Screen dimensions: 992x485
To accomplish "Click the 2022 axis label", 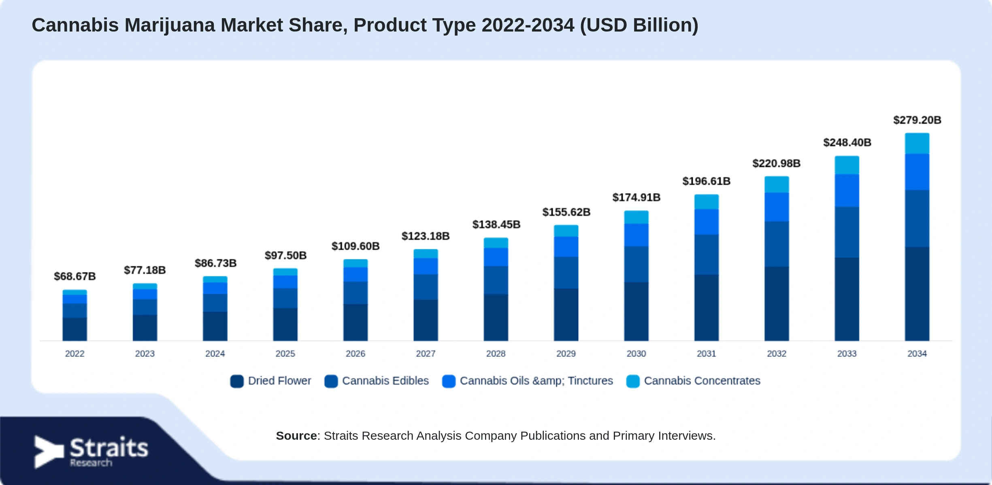I will pyautogui.click(x=75, y=354).
